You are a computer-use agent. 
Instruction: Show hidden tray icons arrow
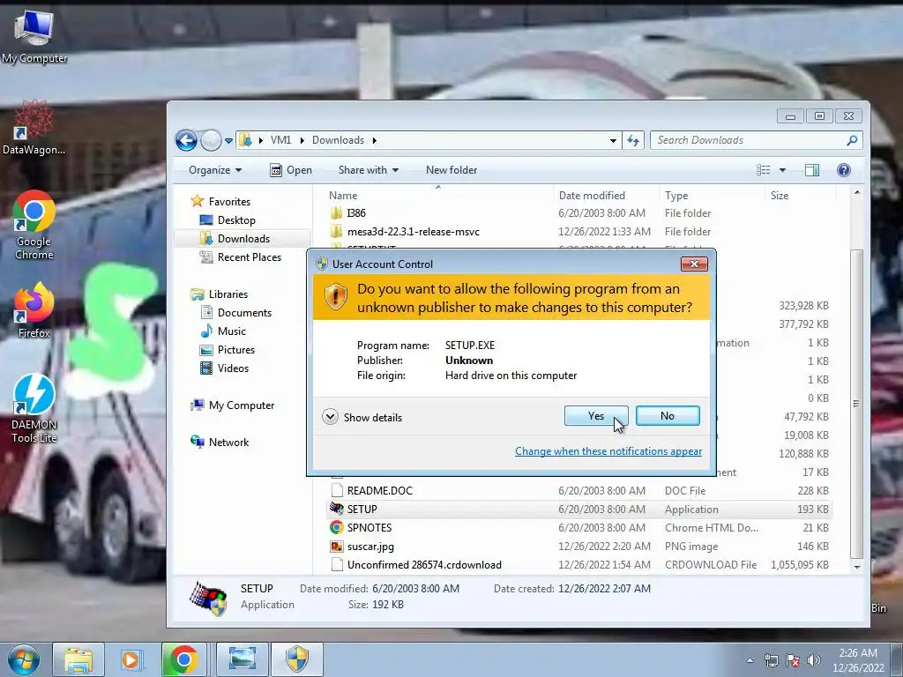750,660
